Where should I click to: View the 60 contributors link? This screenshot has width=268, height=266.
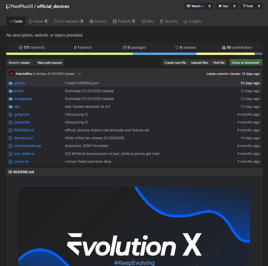[x=237, y=47]
